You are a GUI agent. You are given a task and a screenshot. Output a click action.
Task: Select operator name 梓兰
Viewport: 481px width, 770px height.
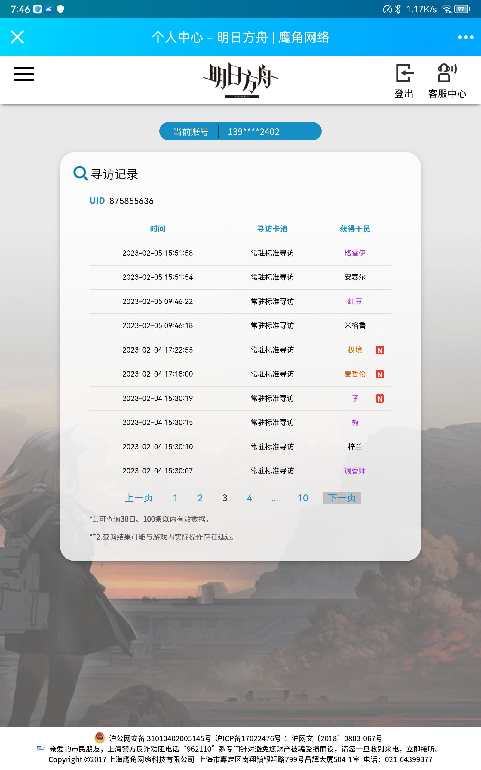(x=355, y=446)
